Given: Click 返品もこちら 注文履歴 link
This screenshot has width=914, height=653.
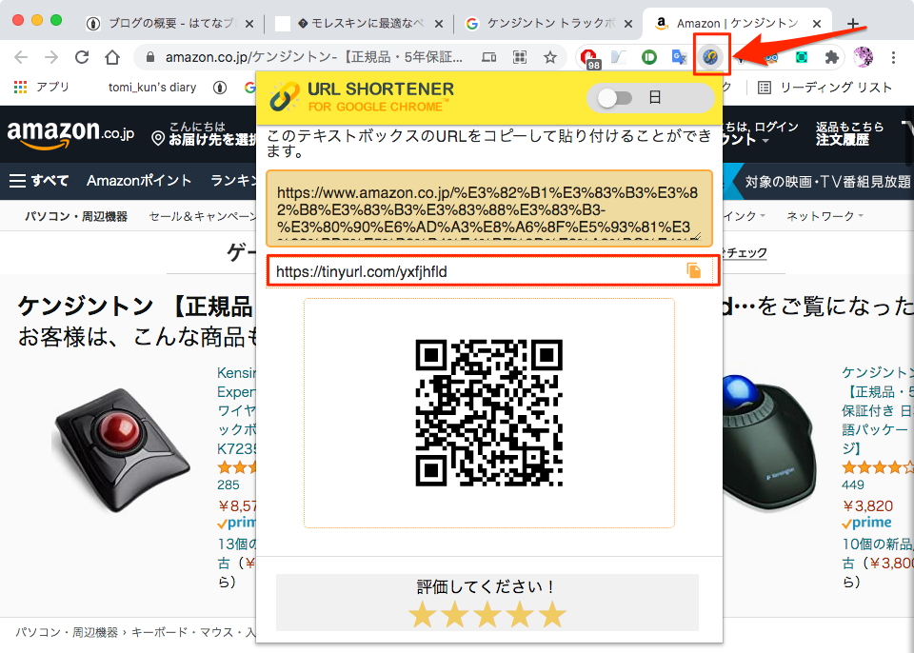Looking at the screenshot, I should coord(849,133).
